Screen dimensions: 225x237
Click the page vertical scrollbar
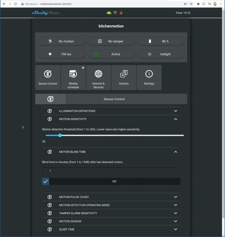[x=223, y=113]
